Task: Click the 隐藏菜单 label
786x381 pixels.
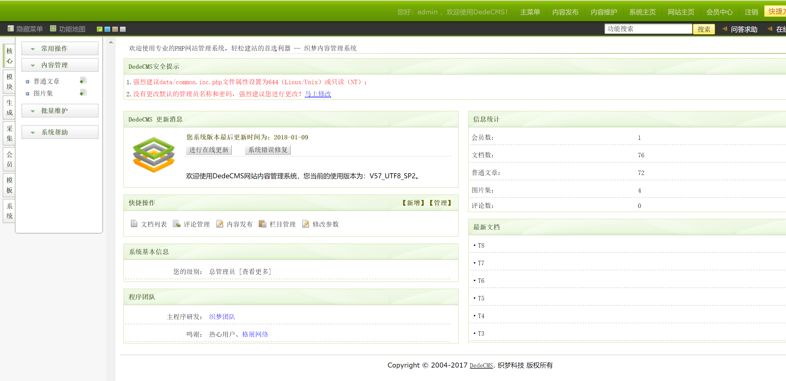Action: tap(30, 29)
